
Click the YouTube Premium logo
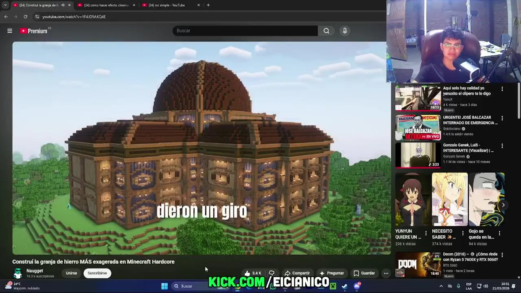tap(34, 31)
